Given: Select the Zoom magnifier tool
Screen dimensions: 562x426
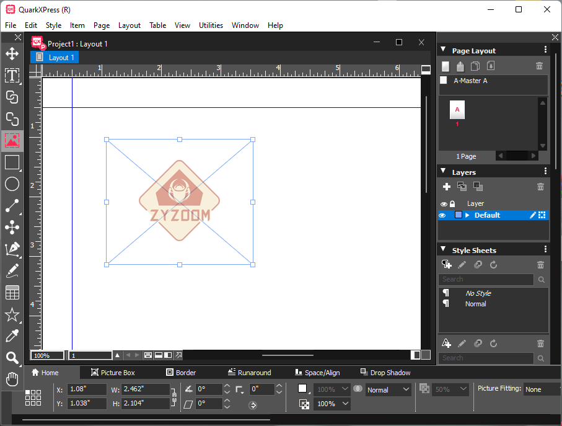Looking at the screenshot, I should coord(12,358).
